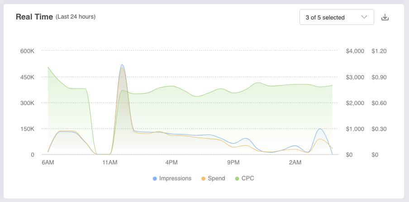Click the 6AM x-axis label
The height and width of the screenshot is (202, 409).
[48, 162]
